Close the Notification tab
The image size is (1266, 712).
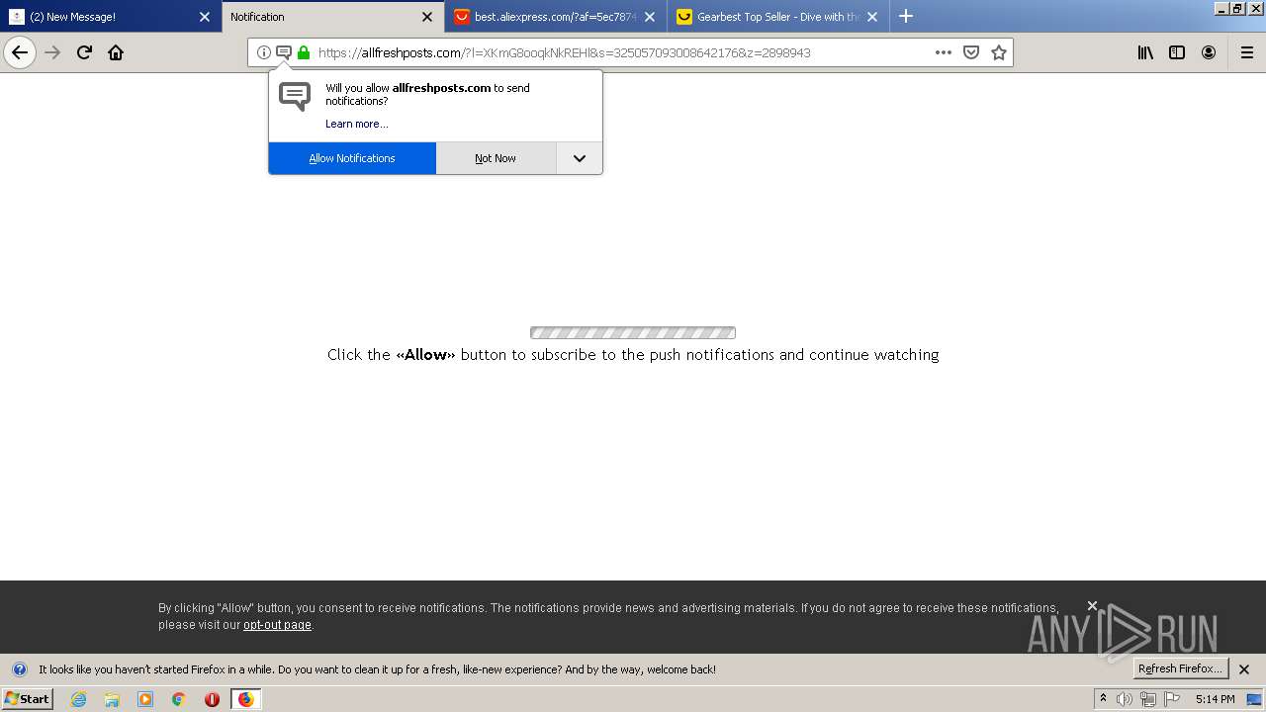427,17
